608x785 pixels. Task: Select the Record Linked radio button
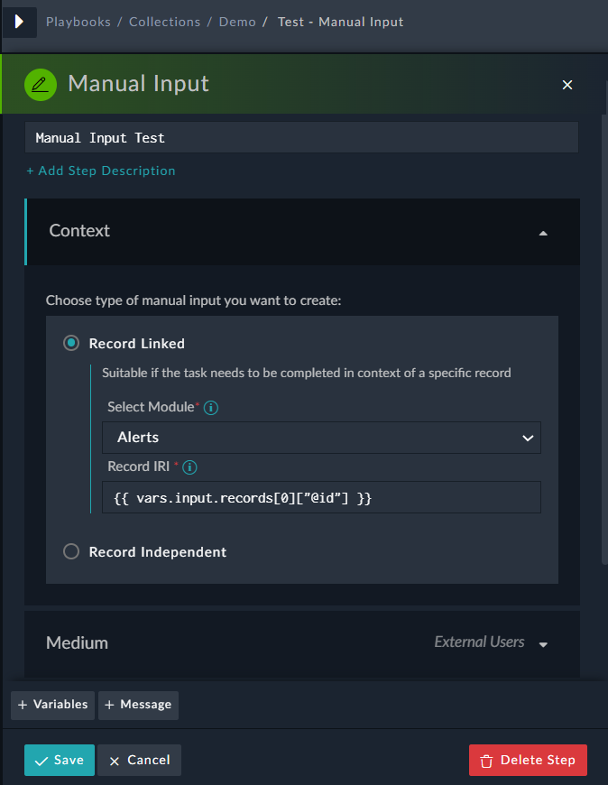point(71,343)
